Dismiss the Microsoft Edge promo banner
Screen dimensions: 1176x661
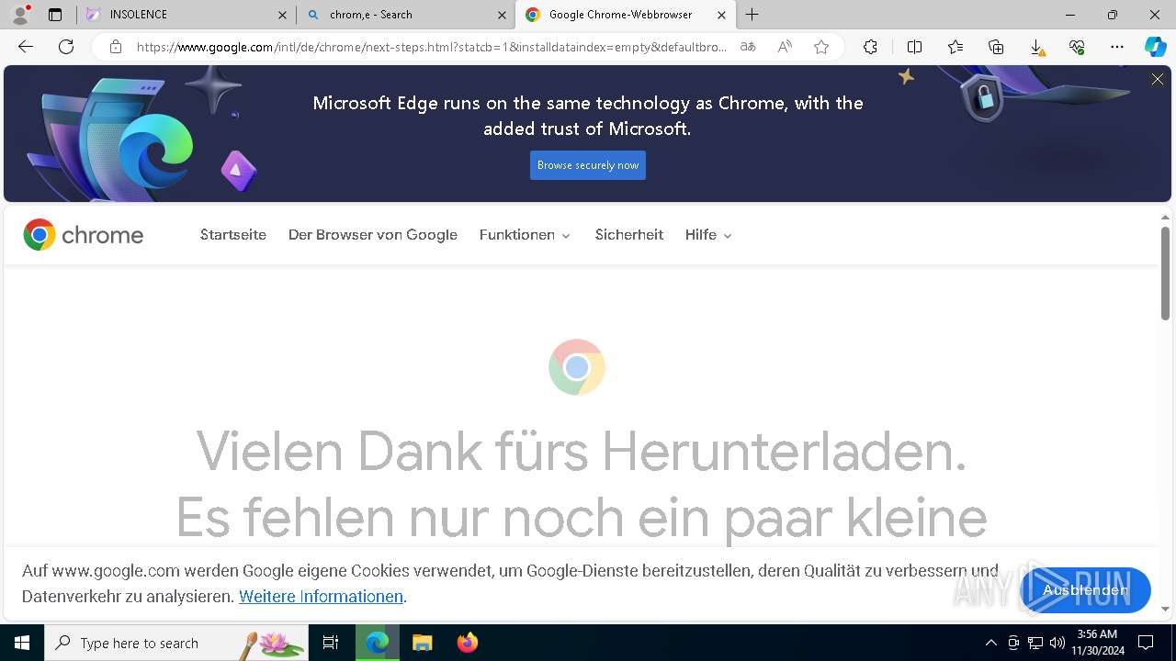(x=1158, y=80)
